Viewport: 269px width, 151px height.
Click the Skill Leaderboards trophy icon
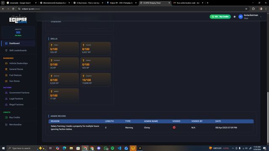tap(6, 50)
